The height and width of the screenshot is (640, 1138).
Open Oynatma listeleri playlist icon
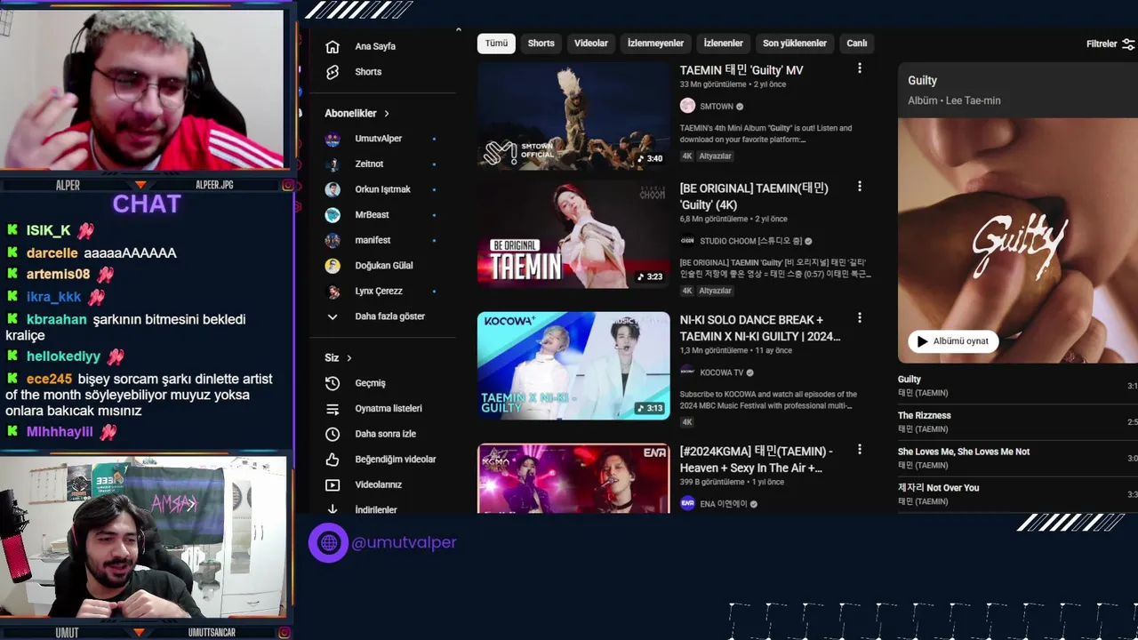333,409
